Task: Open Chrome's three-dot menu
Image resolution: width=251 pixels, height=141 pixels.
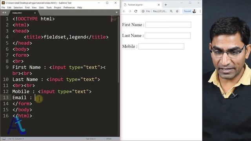Action: click(200, 11)
